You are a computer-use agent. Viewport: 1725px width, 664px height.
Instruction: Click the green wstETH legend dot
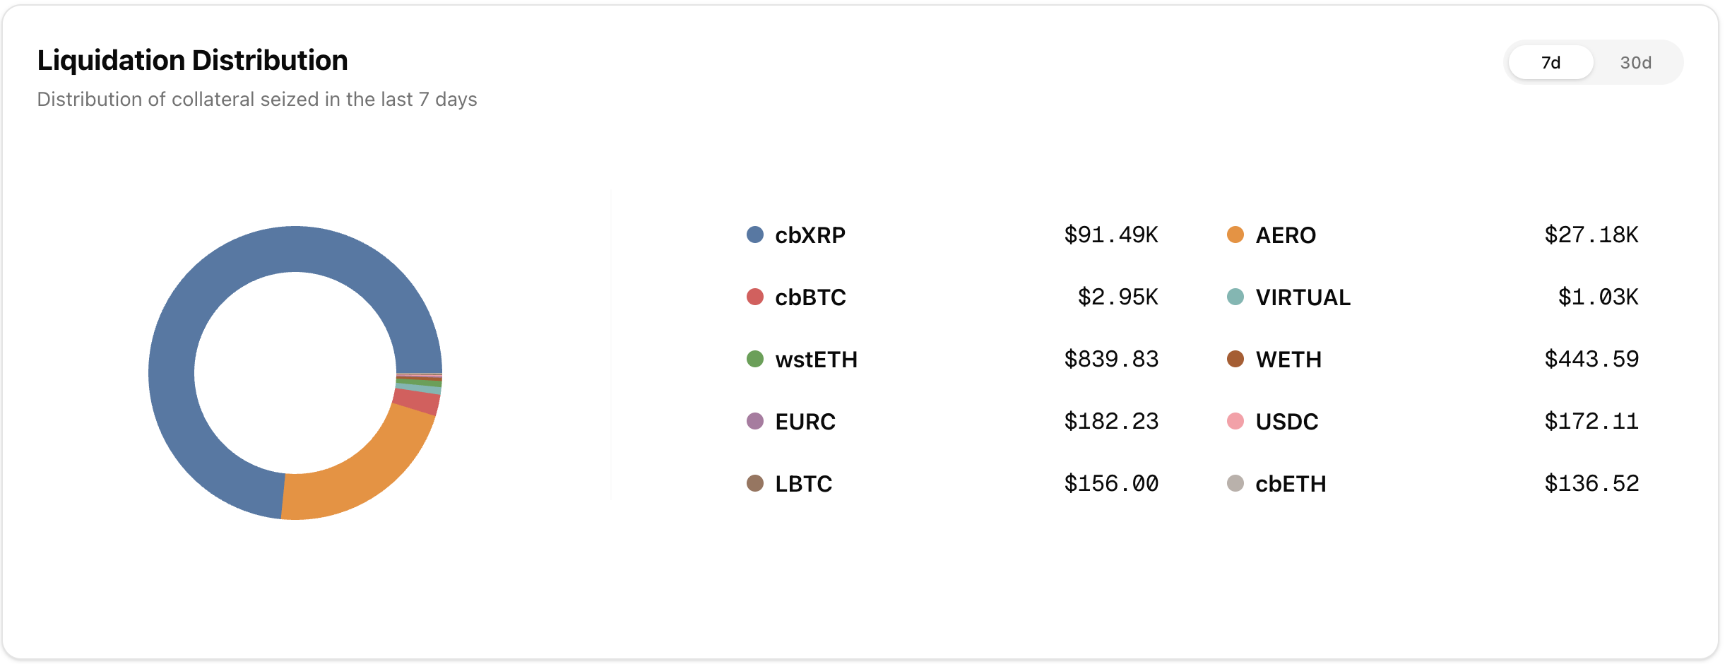click(755, 359)
